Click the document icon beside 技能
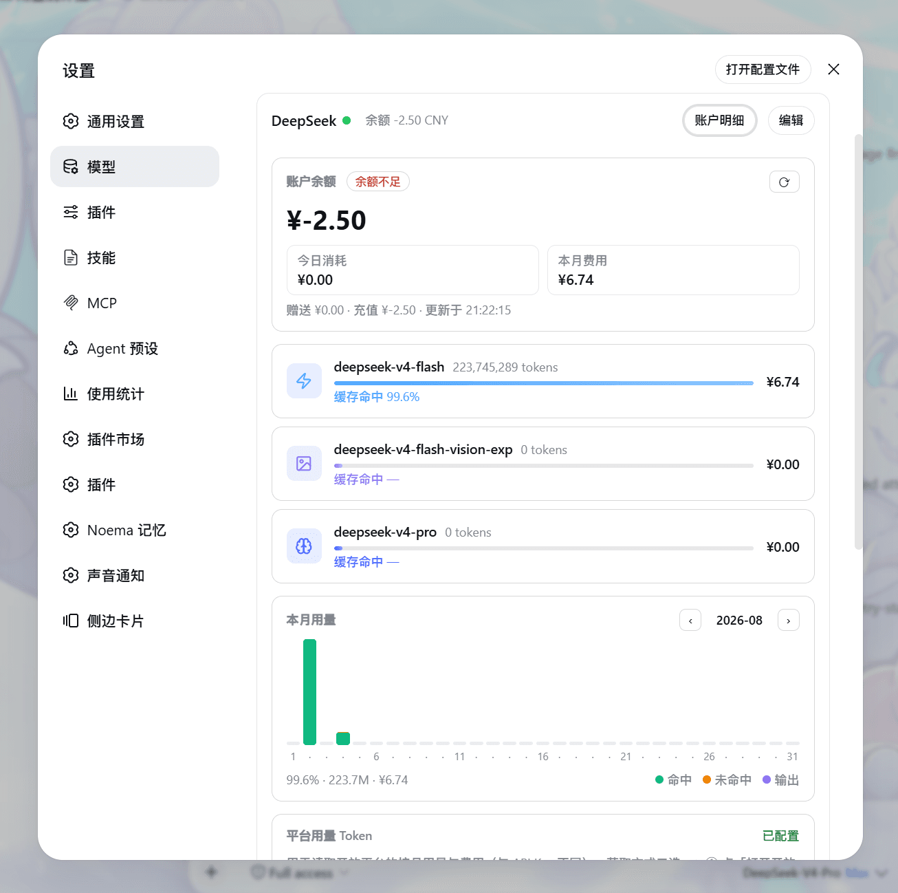The height and width of the screenshot is (893, 898). tap(71, 257)
